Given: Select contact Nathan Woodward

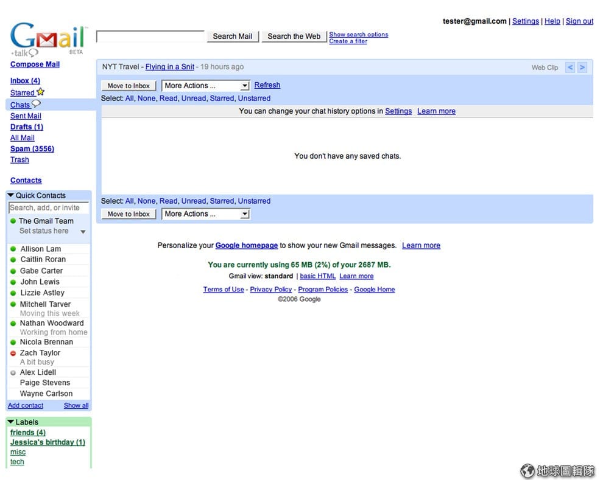Looking at the screenshot, I should pos(52,323).
